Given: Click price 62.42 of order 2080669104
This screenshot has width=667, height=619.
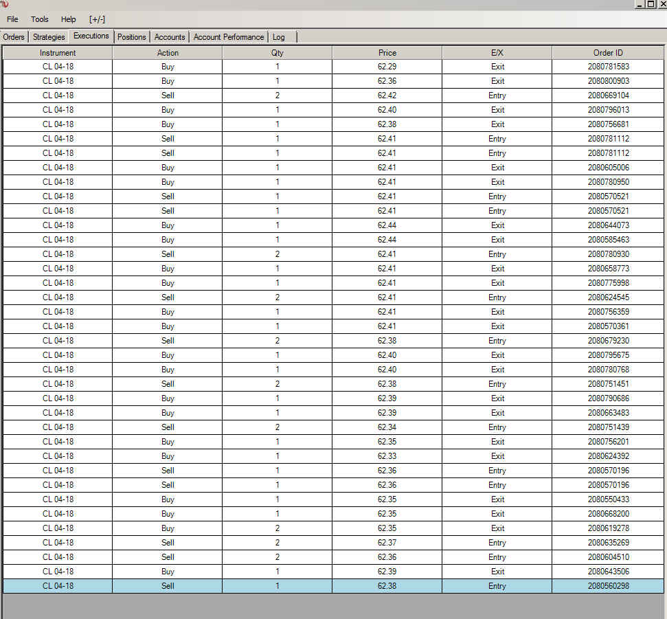Looking at the screenshot, I should tap(387, 95).
